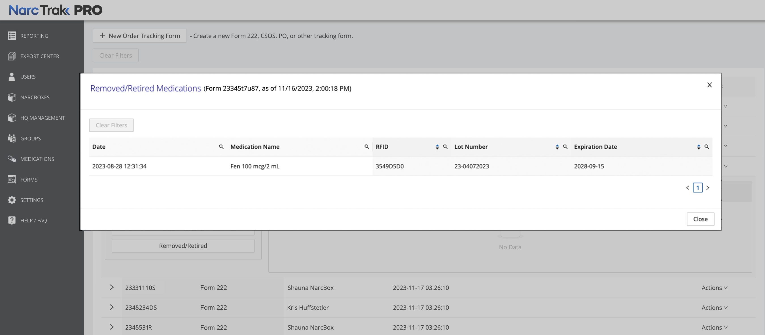
Task: Go to the previous page of results
Action: [x=688, y=187]
